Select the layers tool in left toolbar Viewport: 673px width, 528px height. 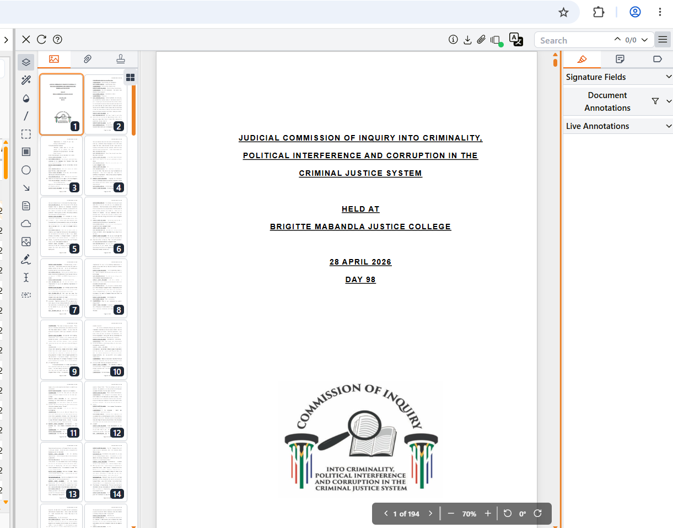tap(26, 62)
